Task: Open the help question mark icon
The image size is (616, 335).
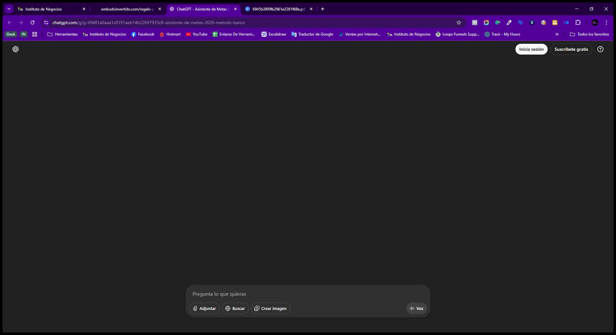Action: tap(600, 49)
